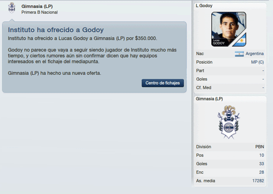
Task: Select the Part appearances row for Godoy
Action: pos(230,71)
